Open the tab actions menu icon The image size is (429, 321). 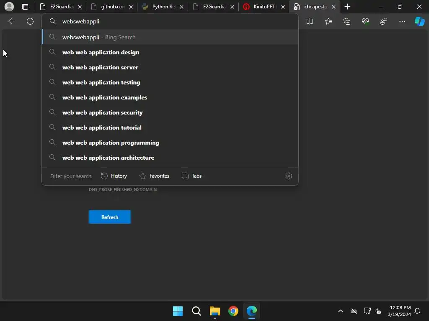point(25,7)
